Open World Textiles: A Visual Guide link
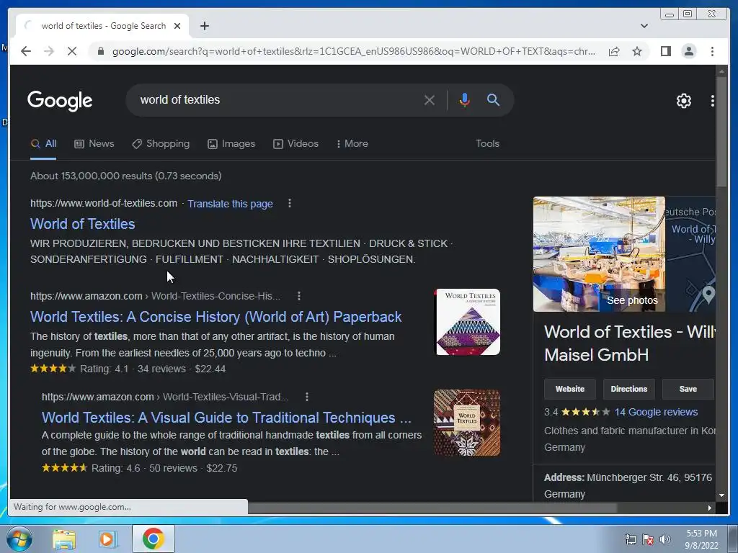The width and height of the screenshot is (738, 553). pos(226,418)
